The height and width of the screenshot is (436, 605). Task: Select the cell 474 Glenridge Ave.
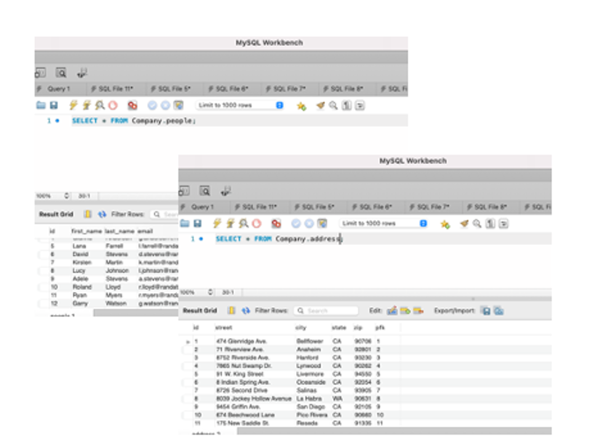[x=241, y=341]
